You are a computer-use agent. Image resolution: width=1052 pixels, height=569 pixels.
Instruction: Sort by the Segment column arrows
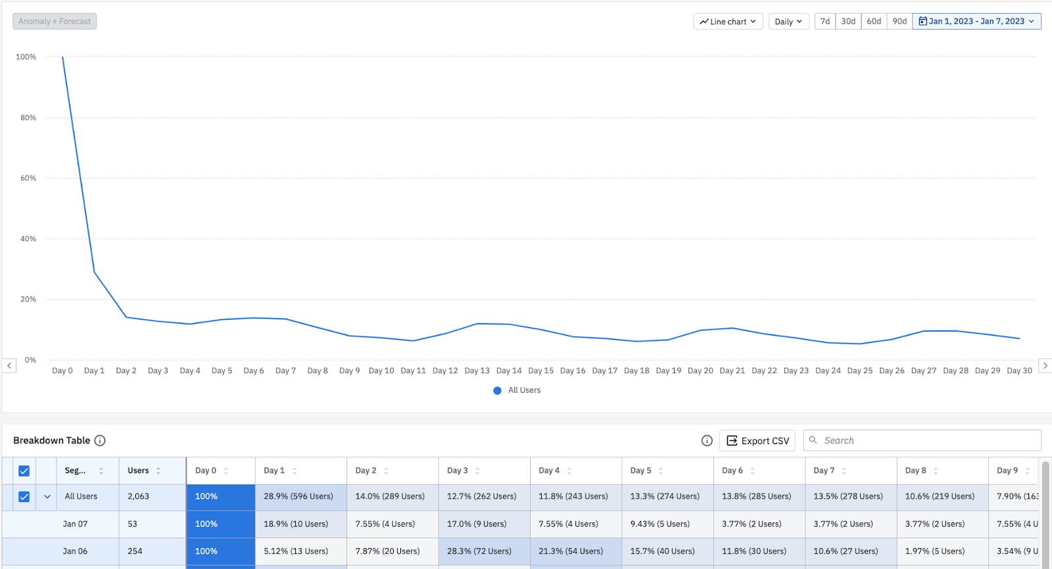101,471
